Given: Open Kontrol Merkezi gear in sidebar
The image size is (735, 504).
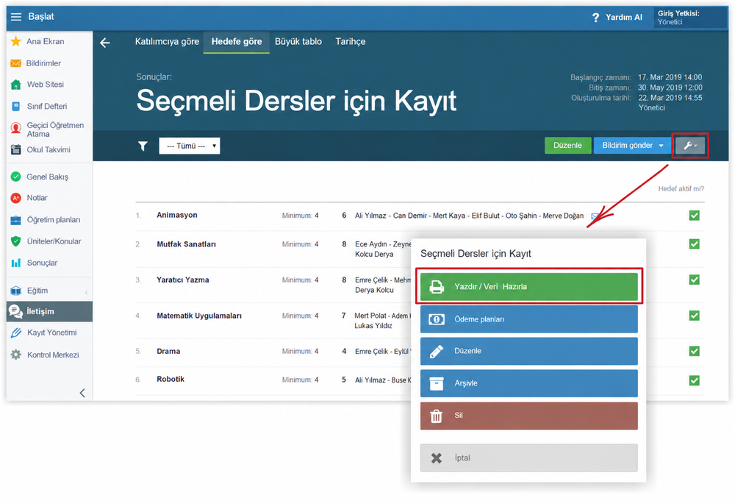Looking at the screenshot, I should (16, 355).
